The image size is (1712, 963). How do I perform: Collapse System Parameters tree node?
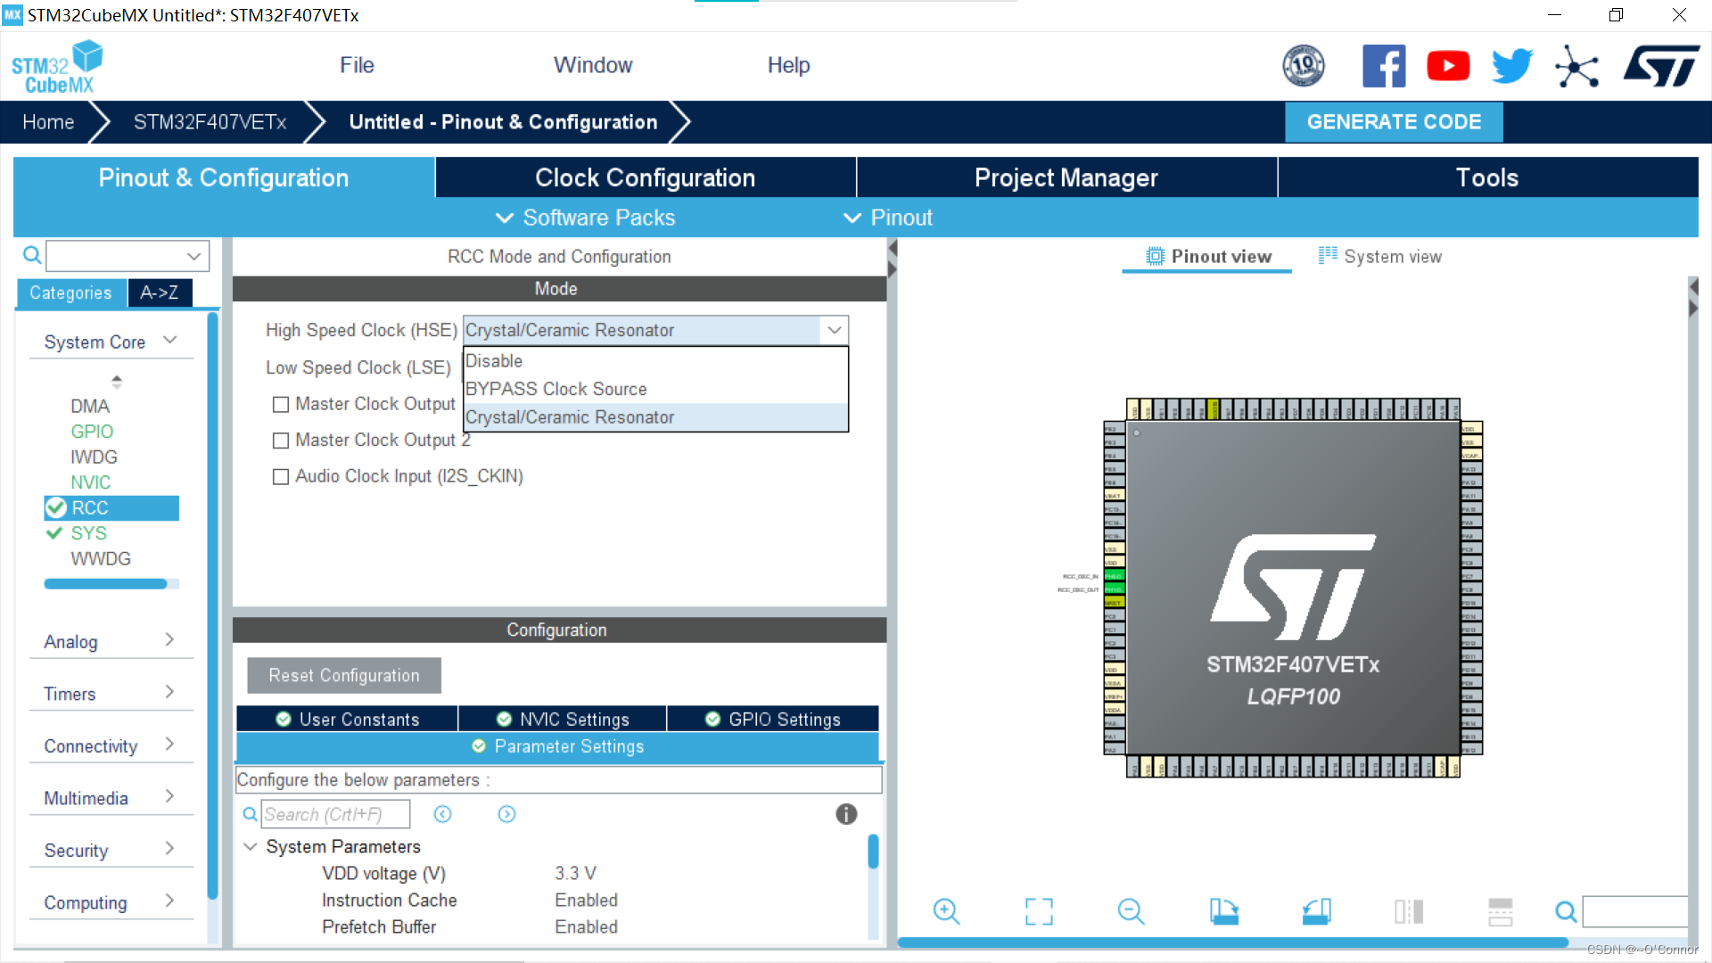pyautogui.click(x=251, y=846)
